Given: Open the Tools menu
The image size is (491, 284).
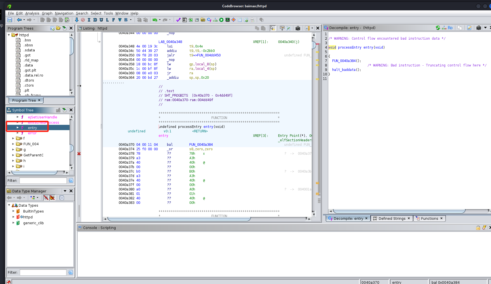Looking at the screenshot, I should pos(108,13).
